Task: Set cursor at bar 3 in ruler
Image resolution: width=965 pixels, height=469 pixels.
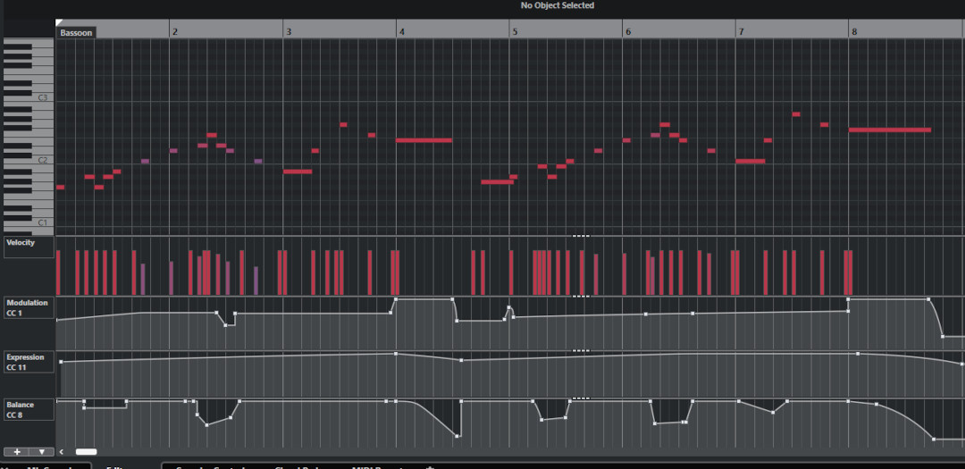Action: pyautogui.click(x=288, y=31)
